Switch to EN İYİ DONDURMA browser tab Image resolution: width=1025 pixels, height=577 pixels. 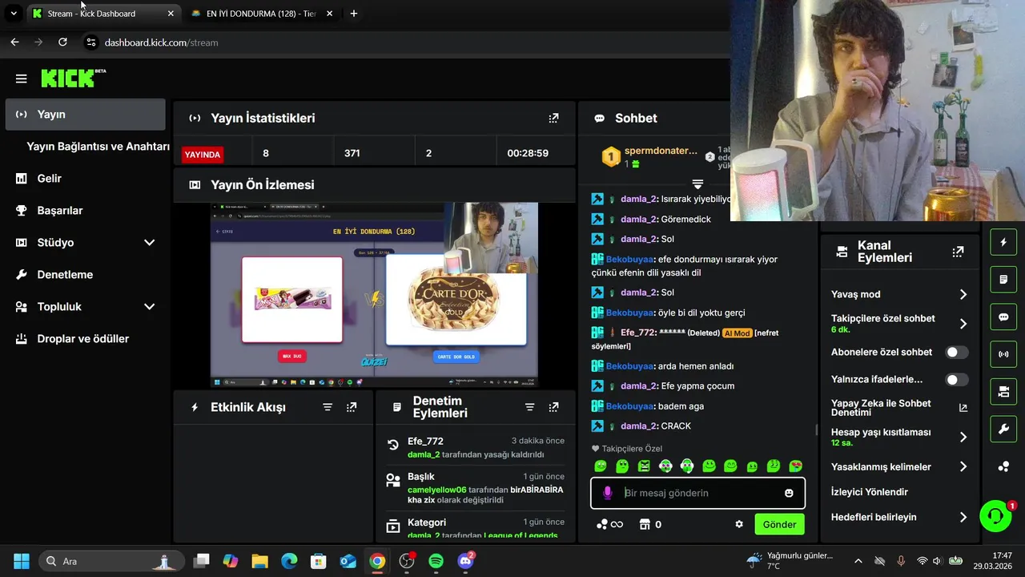[262, 14]
